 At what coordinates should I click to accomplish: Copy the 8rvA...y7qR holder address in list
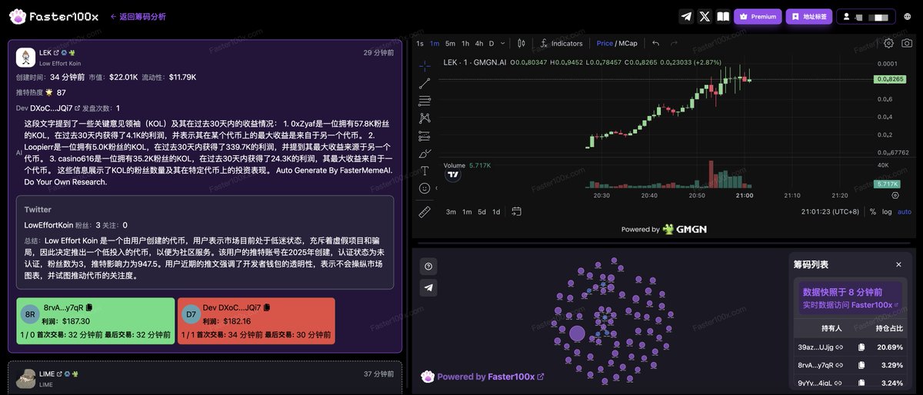pos(861,365)
